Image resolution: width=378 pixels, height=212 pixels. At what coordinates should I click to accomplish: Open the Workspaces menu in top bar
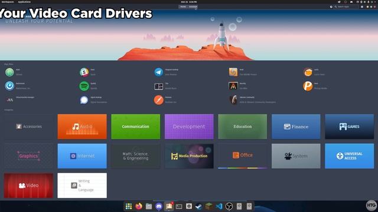[x=8, y=2]
